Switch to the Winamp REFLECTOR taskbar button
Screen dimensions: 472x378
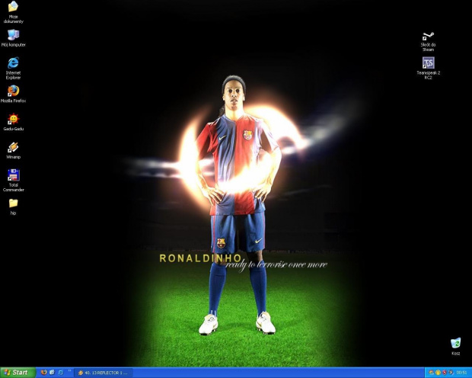tap(103, 373)
